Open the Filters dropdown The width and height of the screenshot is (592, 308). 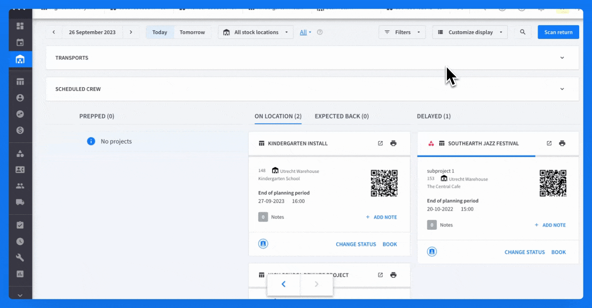point(402,32)
